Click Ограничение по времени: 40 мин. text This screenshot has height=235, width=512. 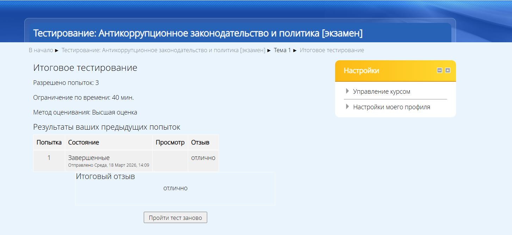tap(84, 98)
